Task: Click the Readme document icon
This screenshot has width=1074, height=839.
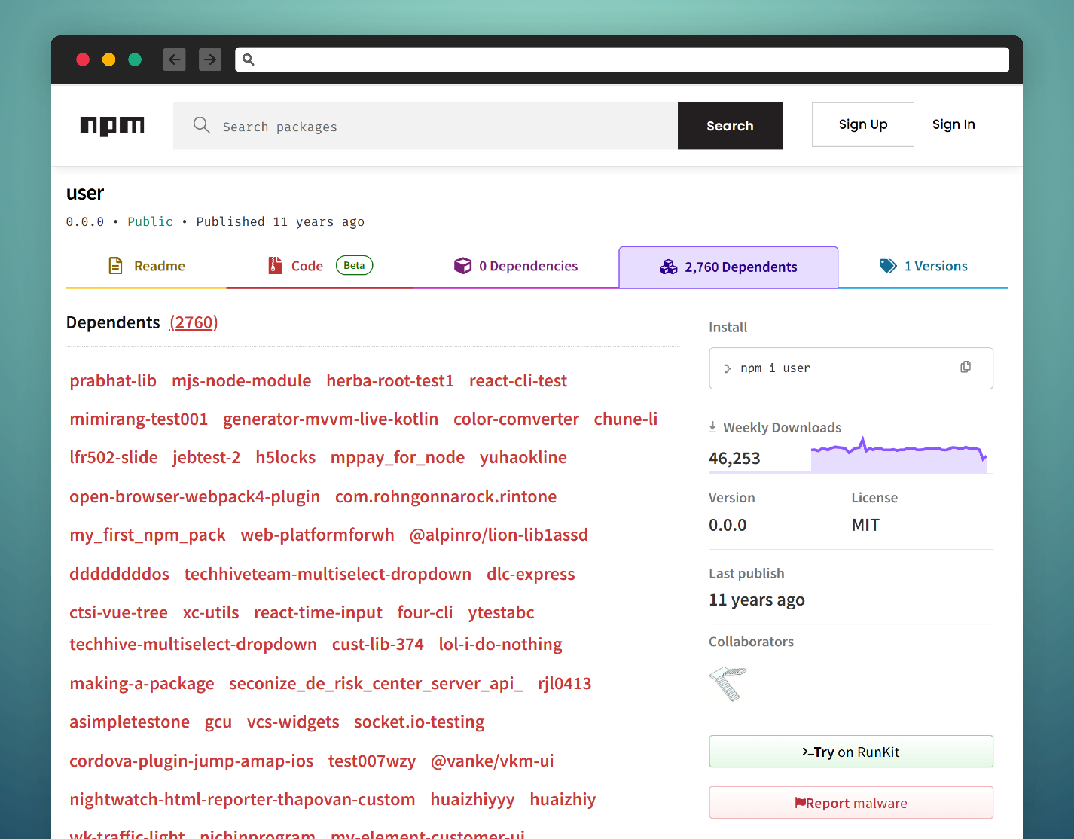Action: point(115,265)
